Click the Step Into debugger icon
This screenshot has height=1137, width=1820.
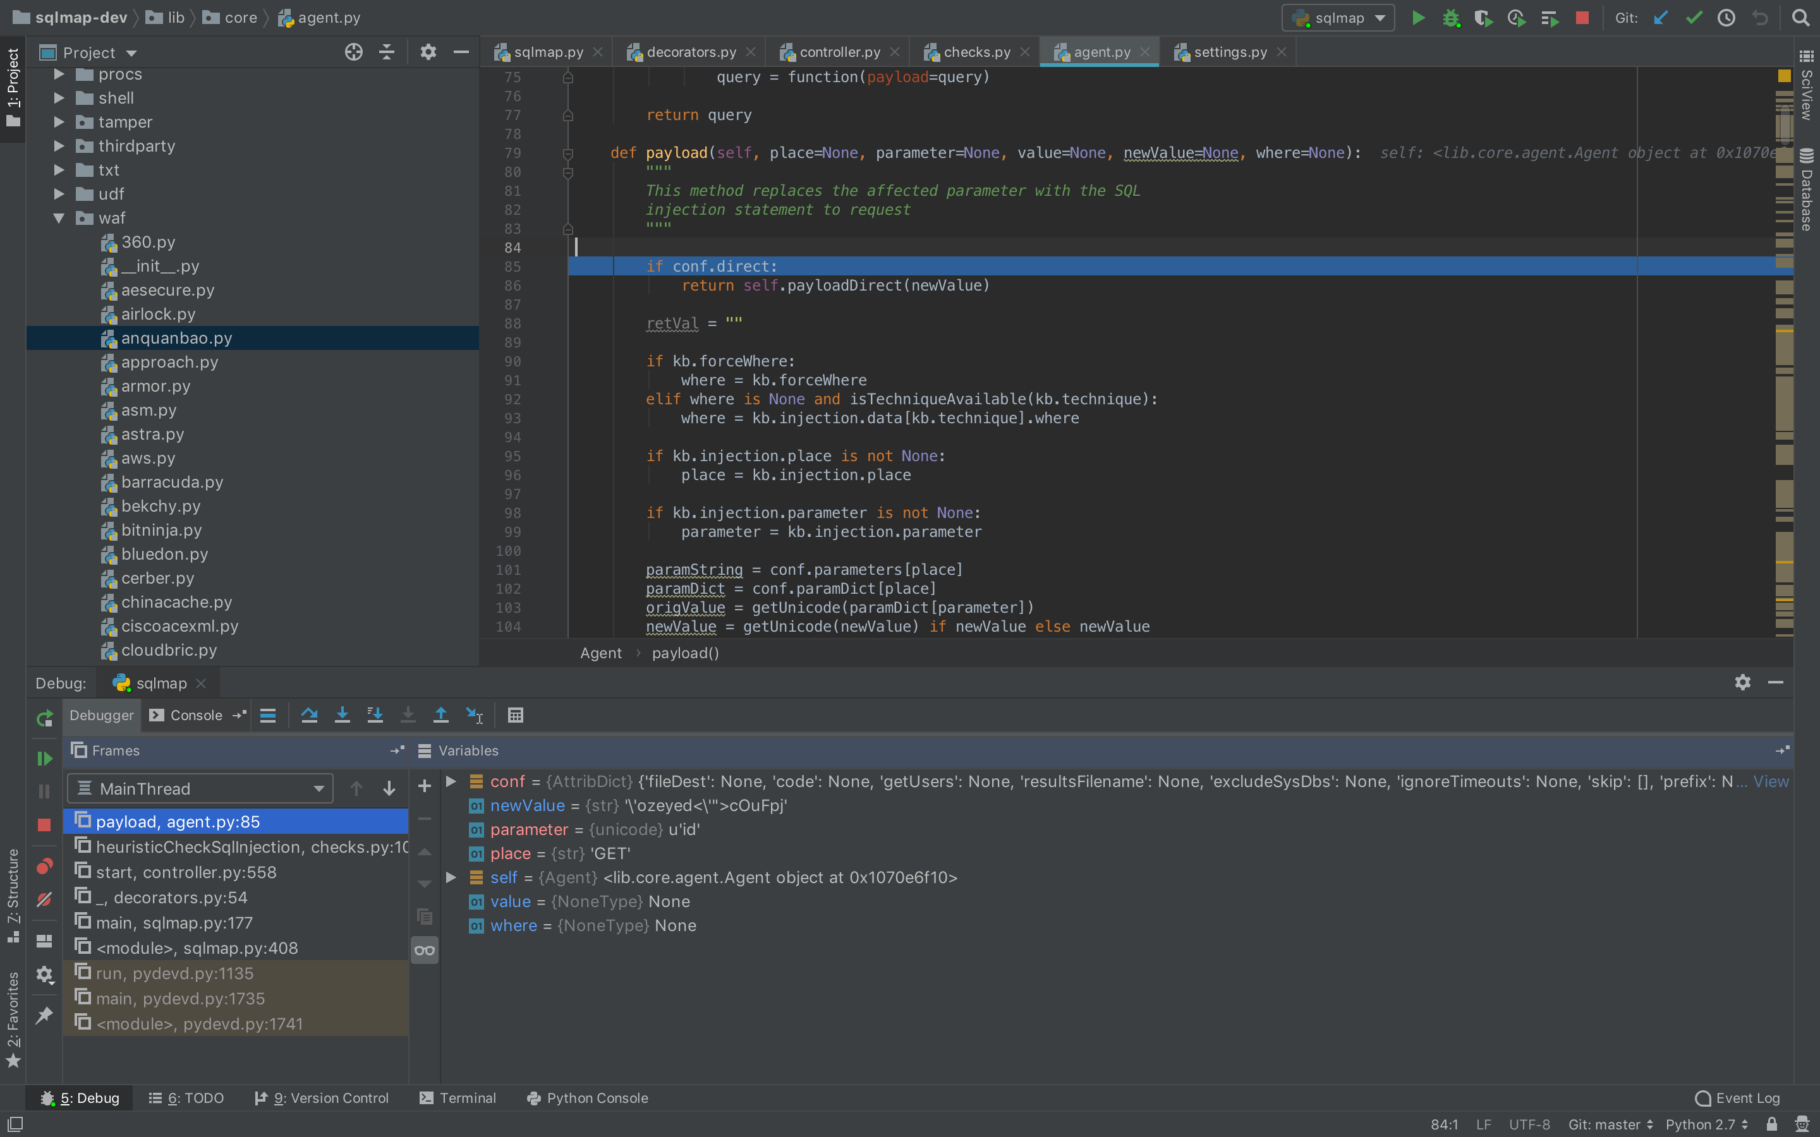click(x=342, y=715)
